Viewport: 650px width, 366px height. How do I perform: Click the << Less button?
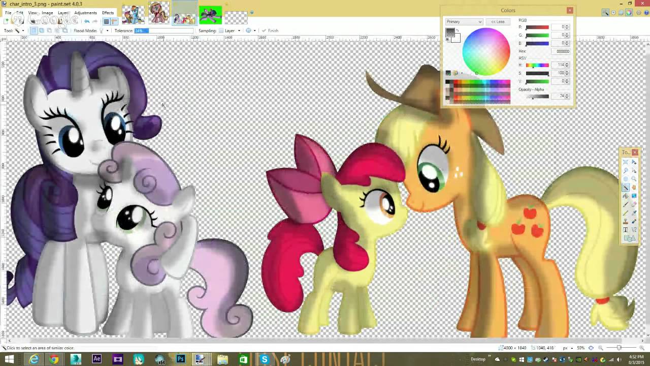tap(498, 22)
